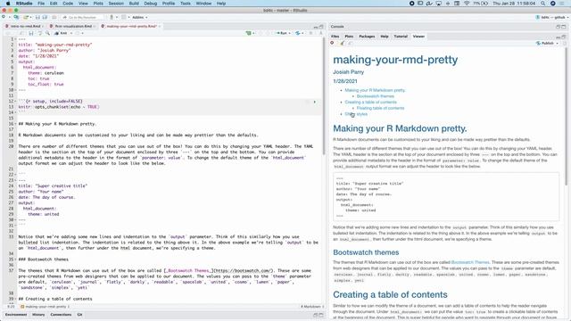
Task: Maximize the Console pane
Action: point(564,27)
